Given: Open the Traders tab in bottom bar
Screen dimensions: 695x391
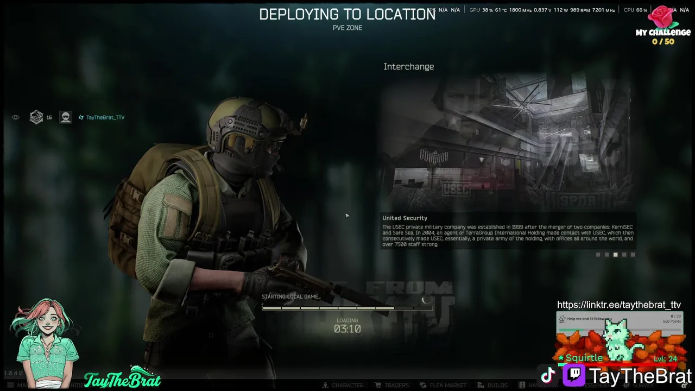Looking at the screenshot, I should [391, 385].
